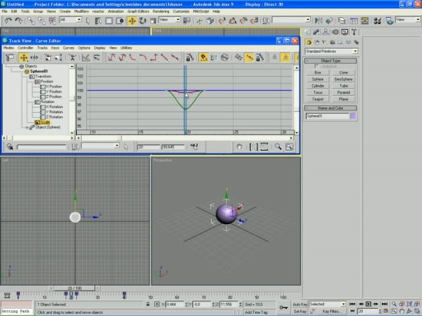Click the Filters icon in Curve Editor toolbar

point(10,57)
